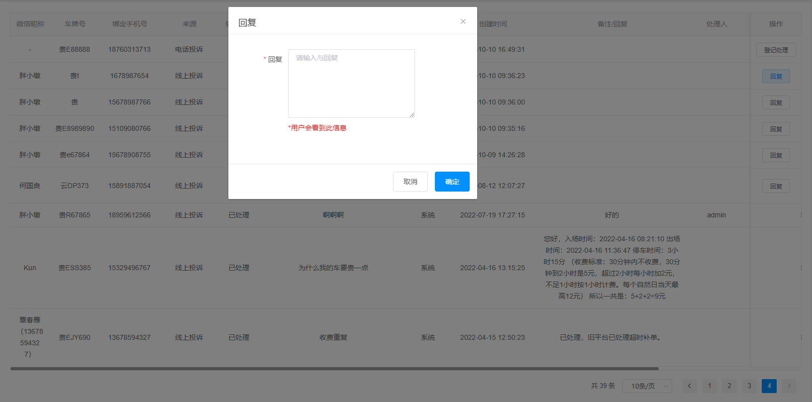Click the horizontal table scrollbar
This screenshot has width=812, height=402.
[334, 369]
